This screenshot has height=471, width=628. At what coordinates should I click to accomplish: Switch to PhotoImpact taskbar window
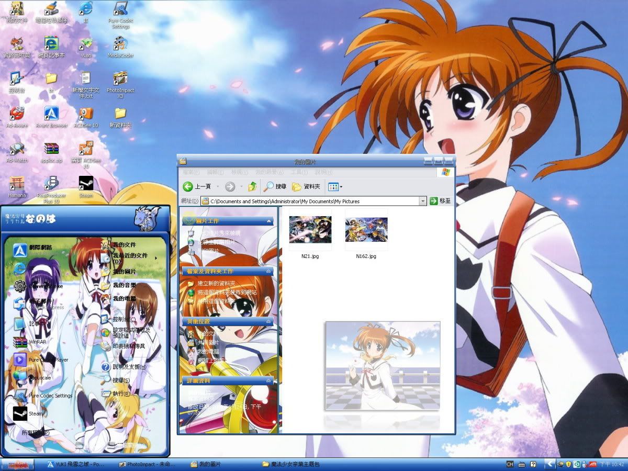click(x=147, y=464)
